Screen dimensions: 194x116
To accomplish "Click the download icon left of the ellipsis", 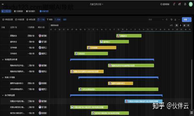I will 175,19.
